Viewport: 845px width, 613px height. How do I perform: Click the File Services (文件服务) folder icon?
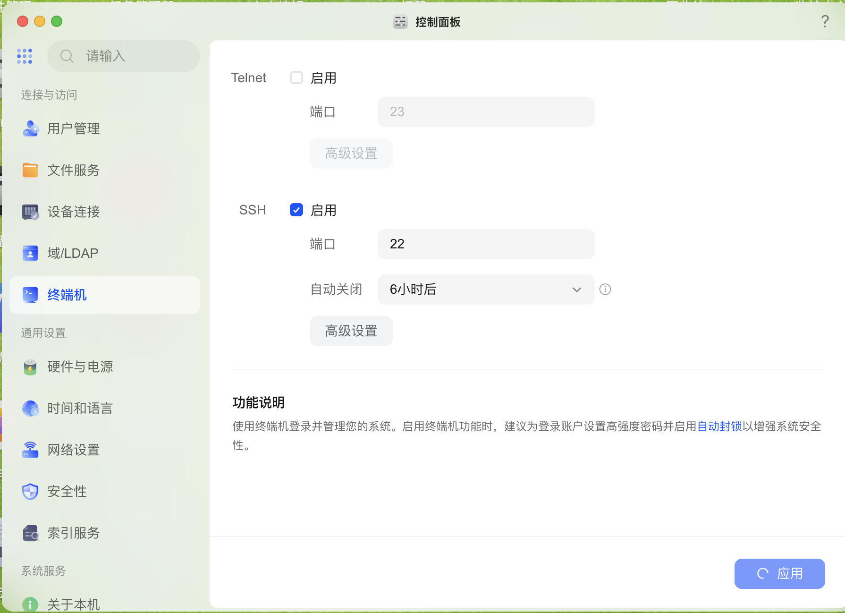[31, 170]
